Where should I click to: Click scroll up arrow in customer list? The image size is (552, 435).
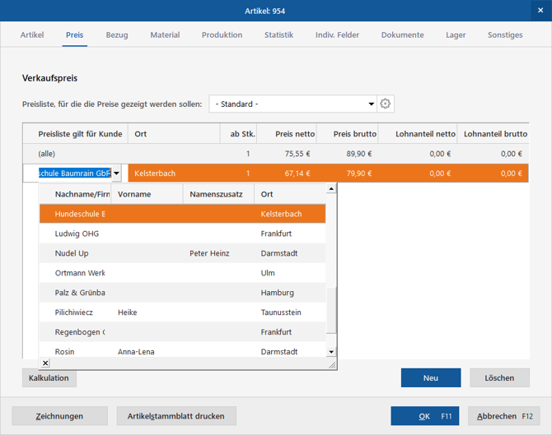[x=331, y=189]
